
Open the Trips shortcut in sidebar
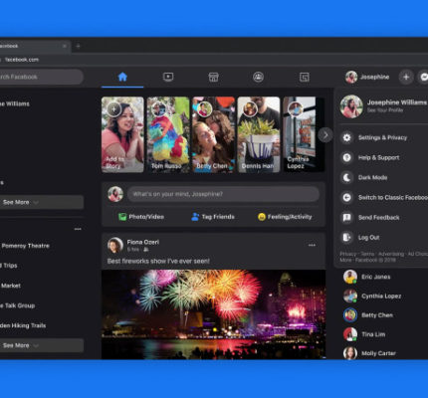coord(9,266)
